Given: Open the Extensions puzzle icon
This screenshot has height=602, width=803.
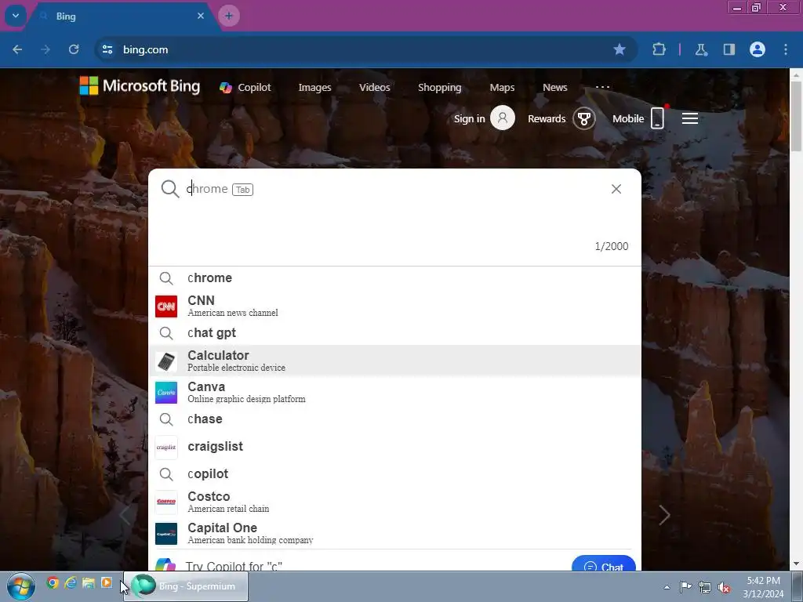Looking at the screenshot, I should tap(659, 49).
